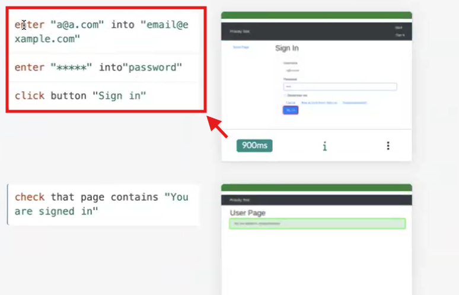The image size is (459, 295).
Task: Click the dark navigation bar in User Page preview
Action: point(316,200)
